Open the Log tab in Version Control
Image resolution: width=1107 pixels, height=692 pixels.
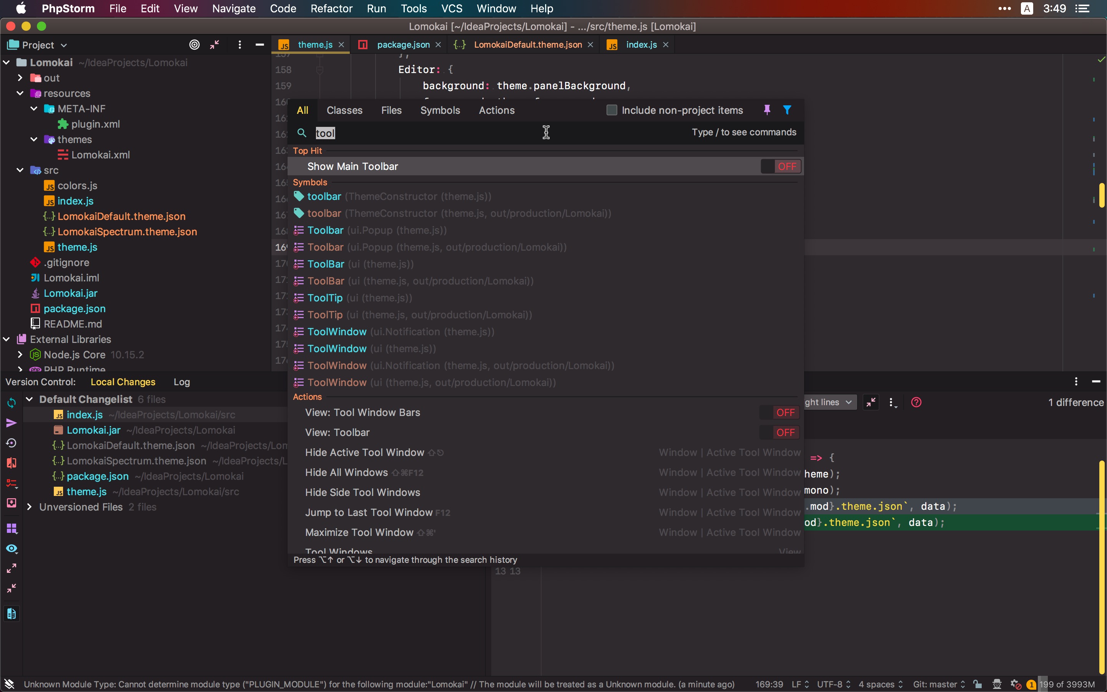pyautogui.click(x=181, y=382)
